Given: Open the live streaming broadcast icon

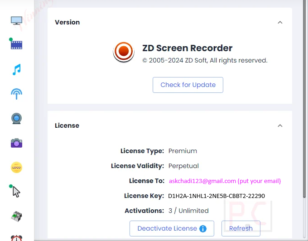Looking at the screenshot, I should click(x=16, y=94).
